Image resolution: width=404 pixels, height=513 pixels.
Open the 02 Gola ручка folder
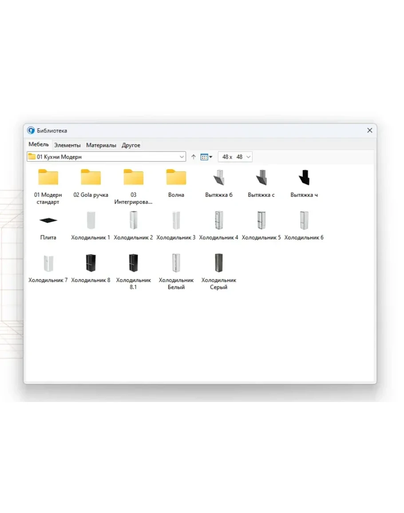[91, 177]
